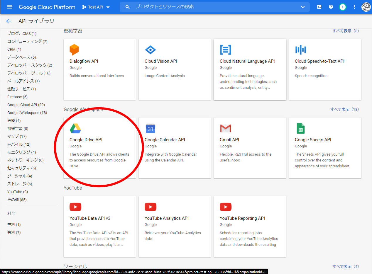The height and width of the screenshot is (274, 372).
Task: Filter by デベロッパー ツール (16) category
Action: point(29,73)
